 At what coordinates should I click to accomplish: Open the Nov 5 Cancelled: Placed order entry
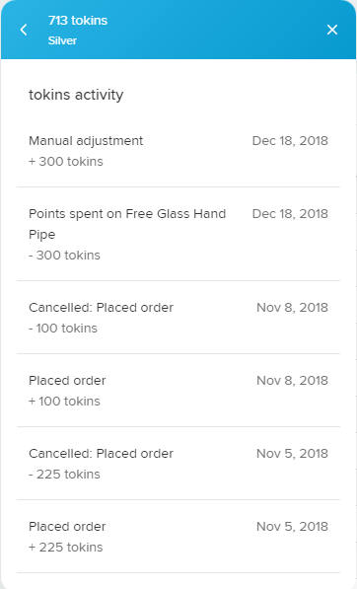[178, 463]
